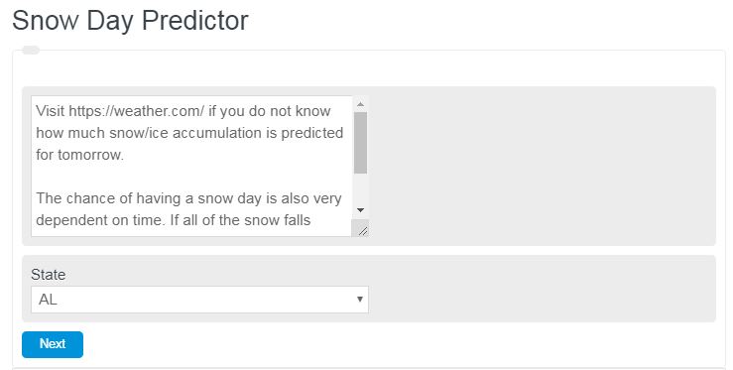Click the empty gray area beside the State dropdown
The width and height of the screenshot is (733, 370).
tap(543, 289)
